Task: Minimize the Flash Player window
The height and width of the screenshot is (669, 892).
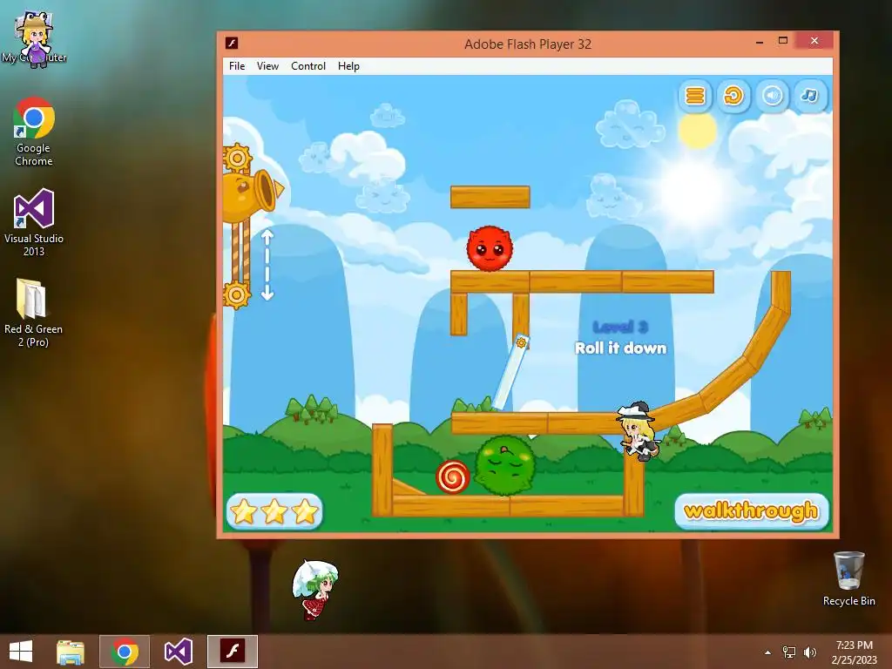Action: click(760, 42)
